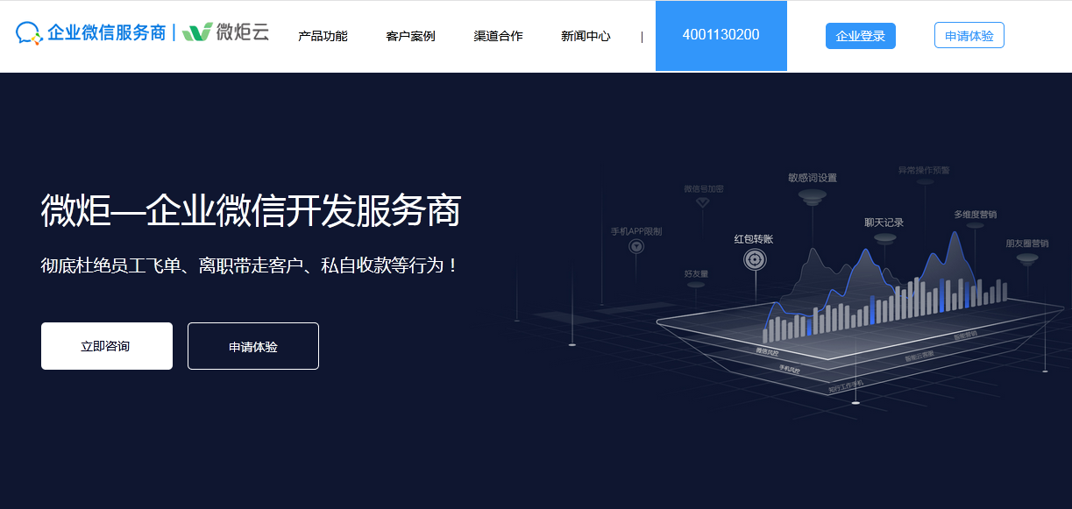Click the 手机APP限制 round marker icon
Viewport: 1072px width, 509px height.
636,247
